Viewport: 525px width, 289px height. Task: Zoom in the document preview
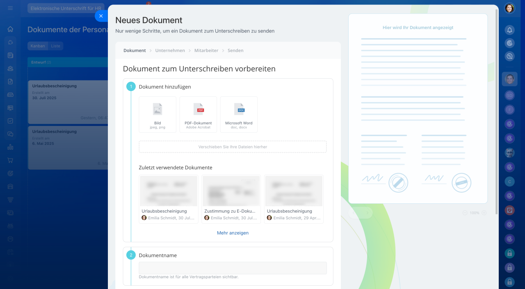(484, 213)
